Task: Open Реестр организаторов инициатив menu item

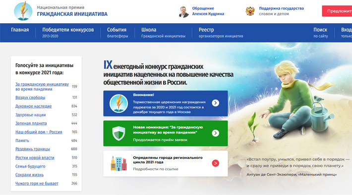Action: click(221, 33)
